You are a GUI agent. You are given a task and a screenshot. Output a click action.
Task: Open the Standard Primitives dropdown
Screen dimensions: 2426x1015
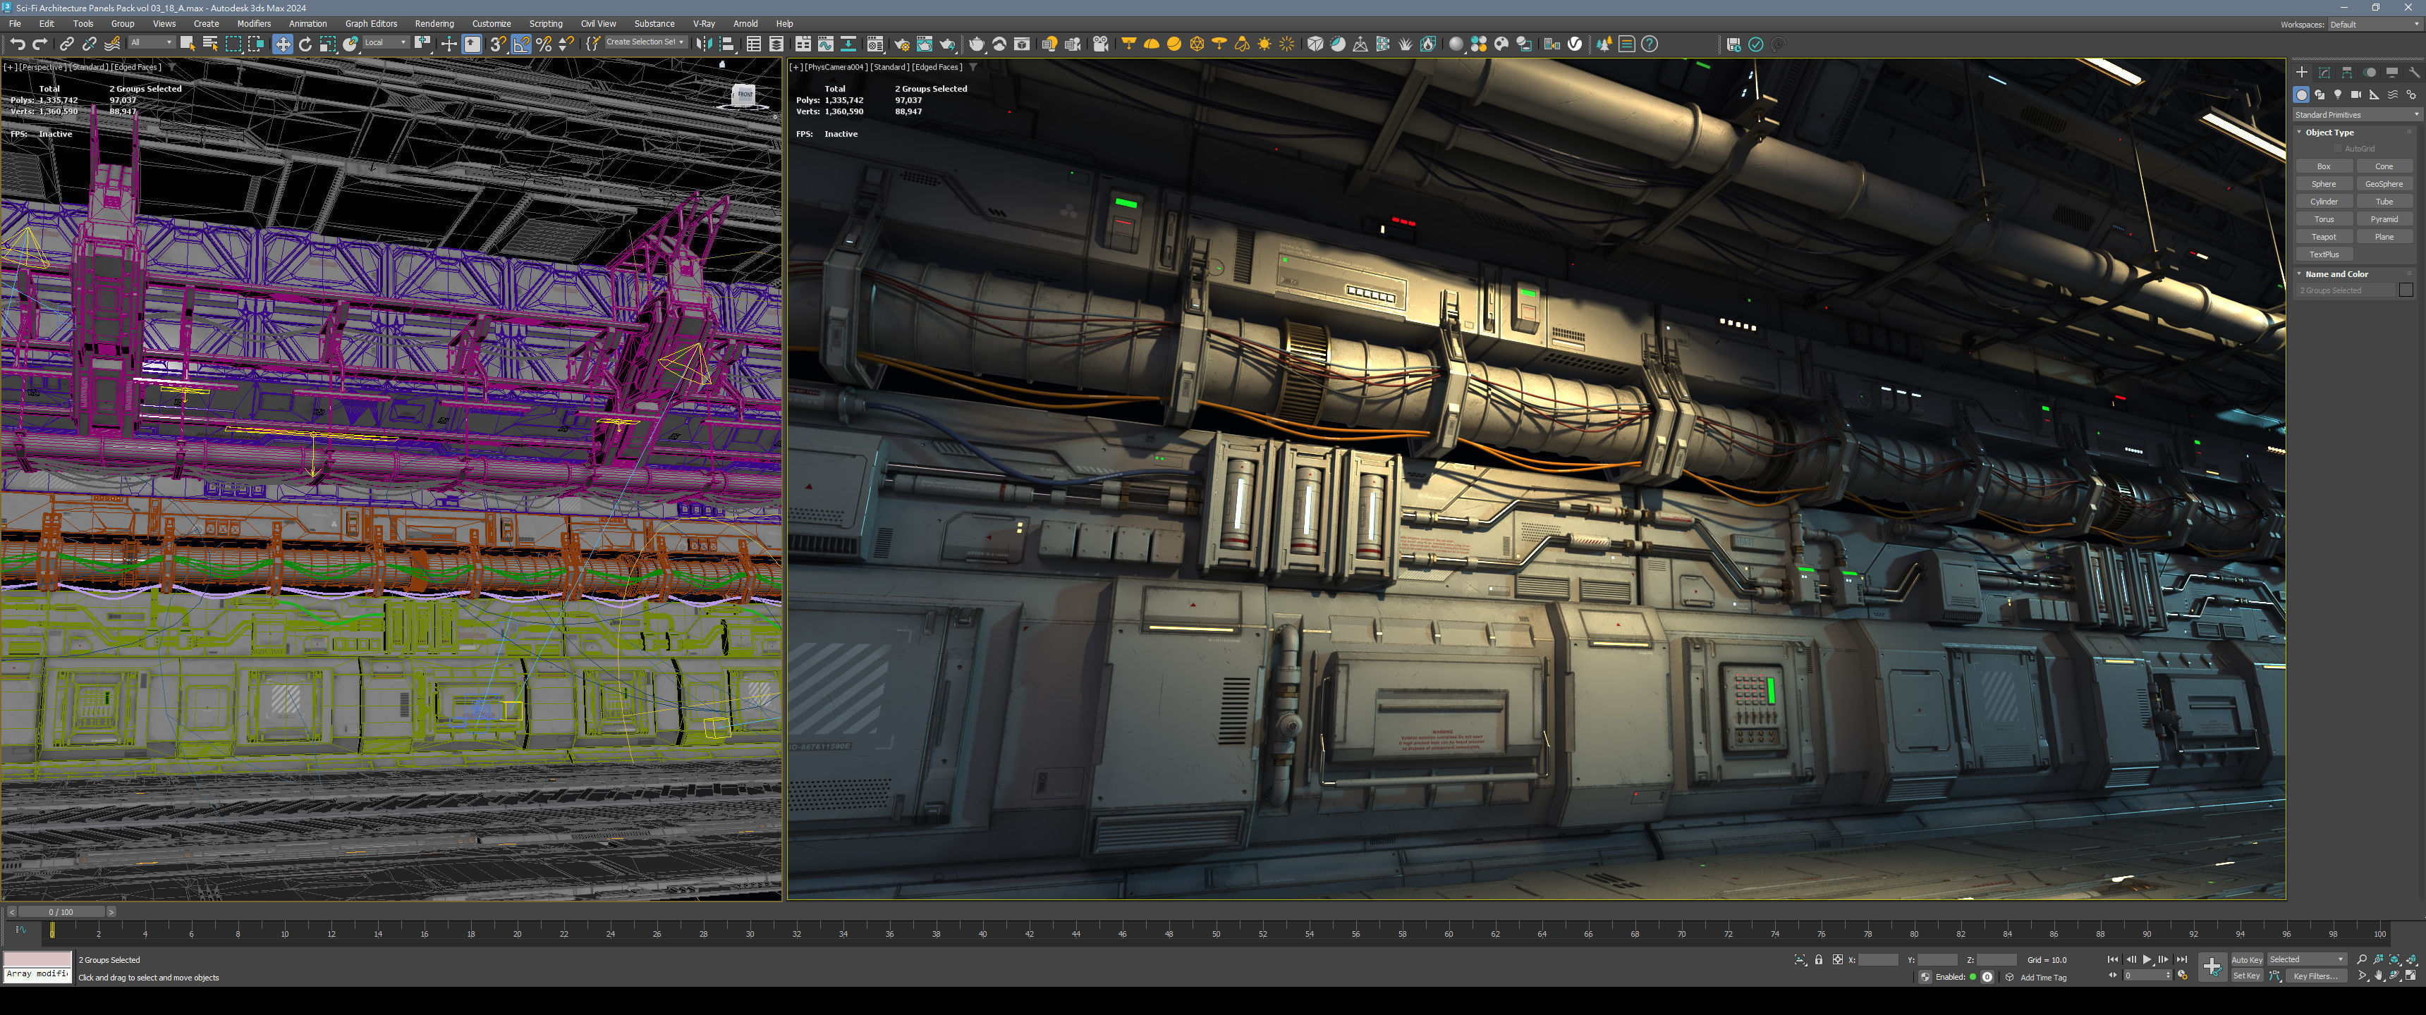(2356, 115)
